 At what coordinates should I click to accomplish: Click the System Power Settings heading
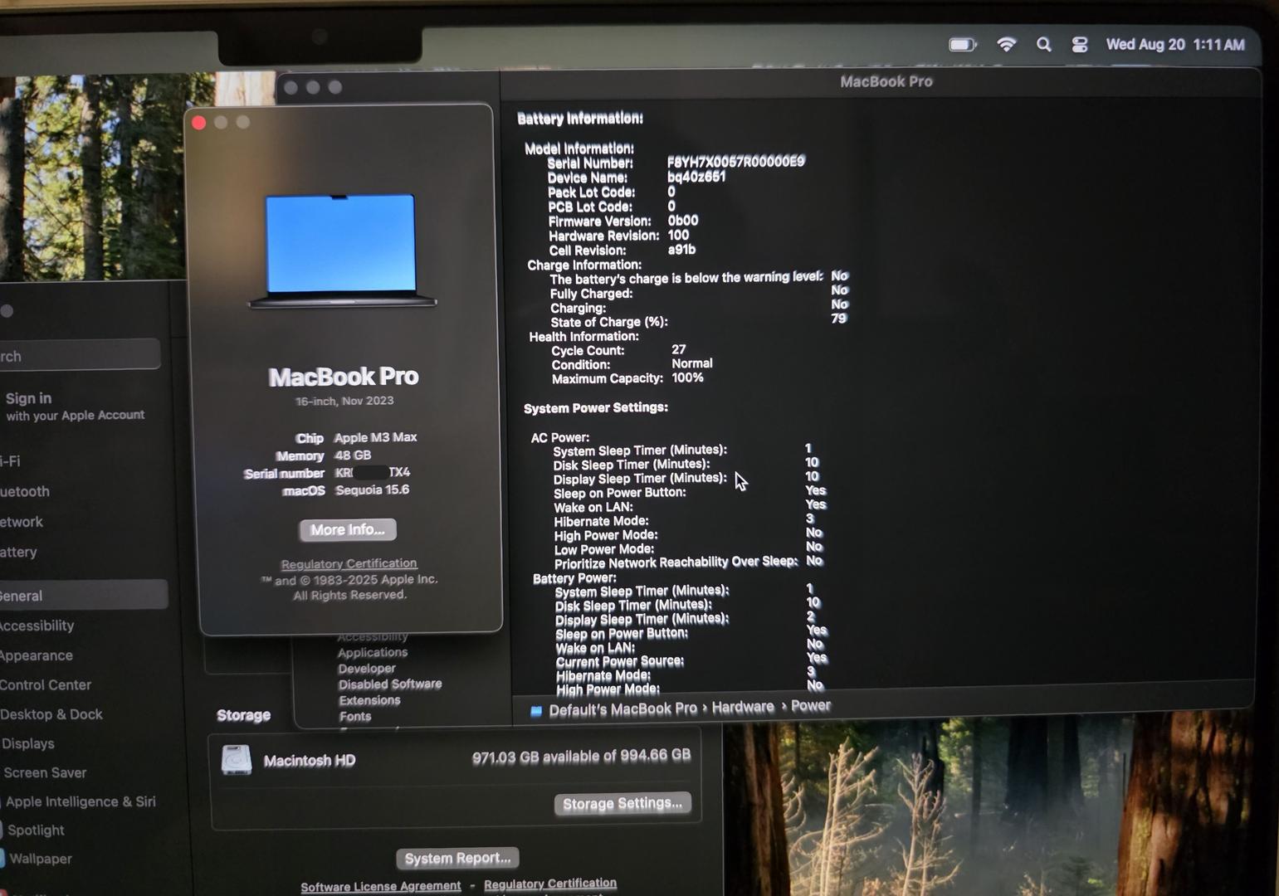tap(596, 408)
